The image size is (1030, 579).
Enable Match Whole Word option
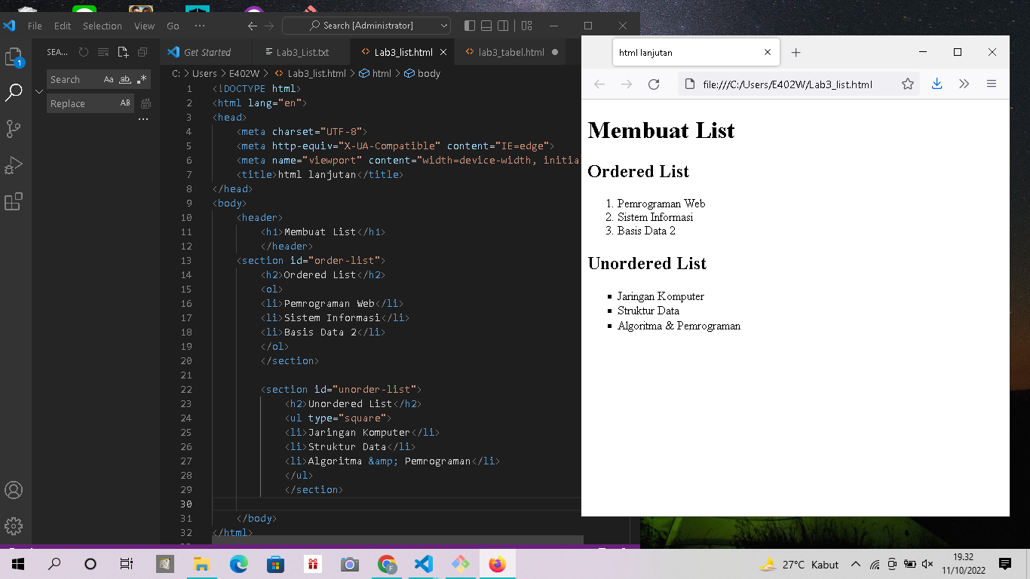(x=125, y=79)
